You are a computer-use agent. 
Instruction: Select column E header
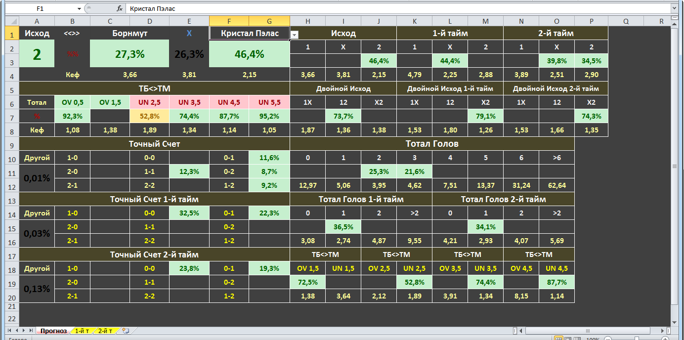[189, 21]
